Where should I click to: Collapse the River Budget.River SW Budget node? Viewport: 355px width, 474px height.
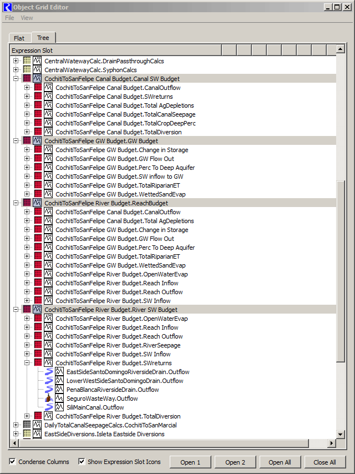tap(16, 310)
